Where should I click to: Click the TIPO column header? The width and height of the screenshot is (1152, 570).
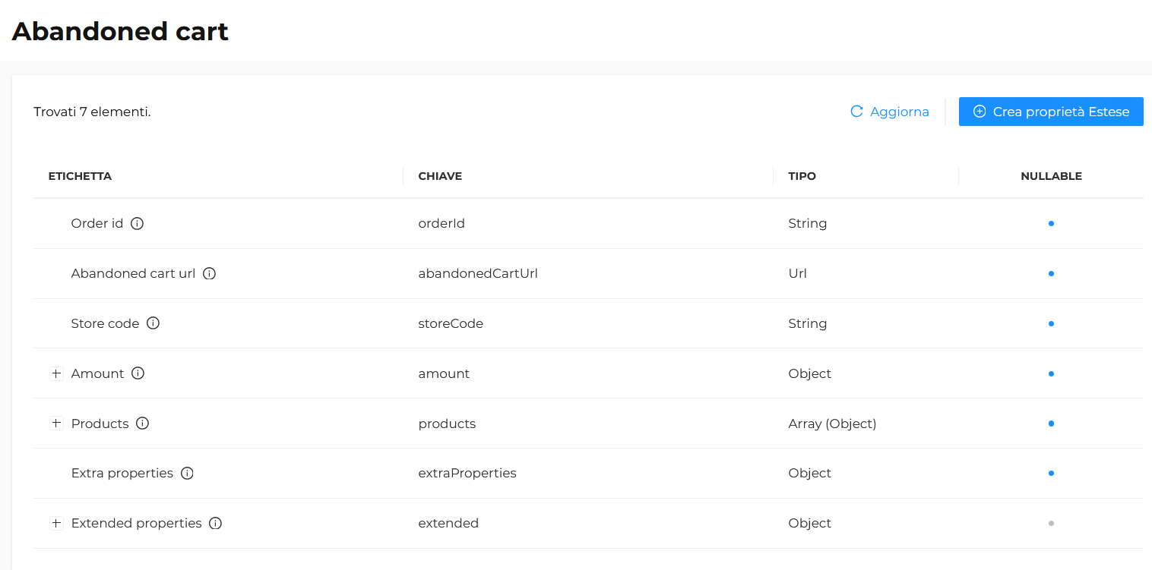click(802, 176)
